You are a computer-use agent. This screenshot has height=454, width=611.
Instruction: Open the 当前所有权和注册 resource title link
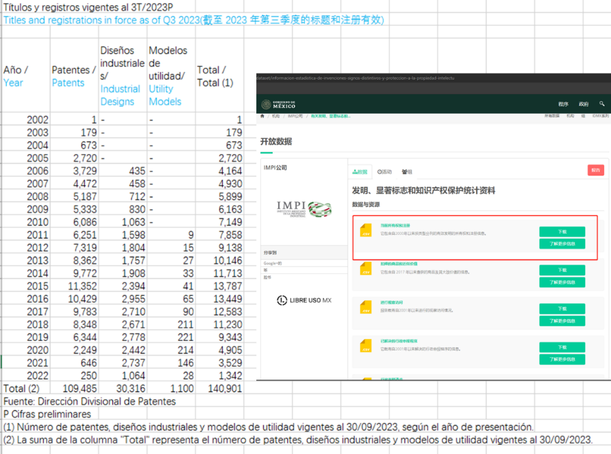point(395,225)
